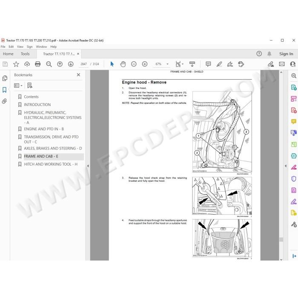The width and height of the screenshot is (298, 298).
Task: Open the Contents bookmark
Action: click(x=31, y=97)
